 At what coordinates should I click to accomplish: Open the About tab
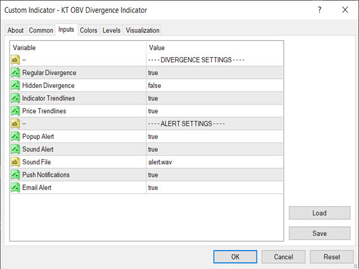click(x=16, y=30)
